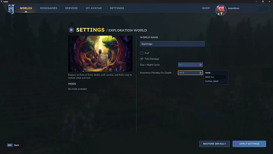Image resolution: width=273 pixels, height=154 pixels.
Task: Close the Hytale window
Action: (269, 2)
